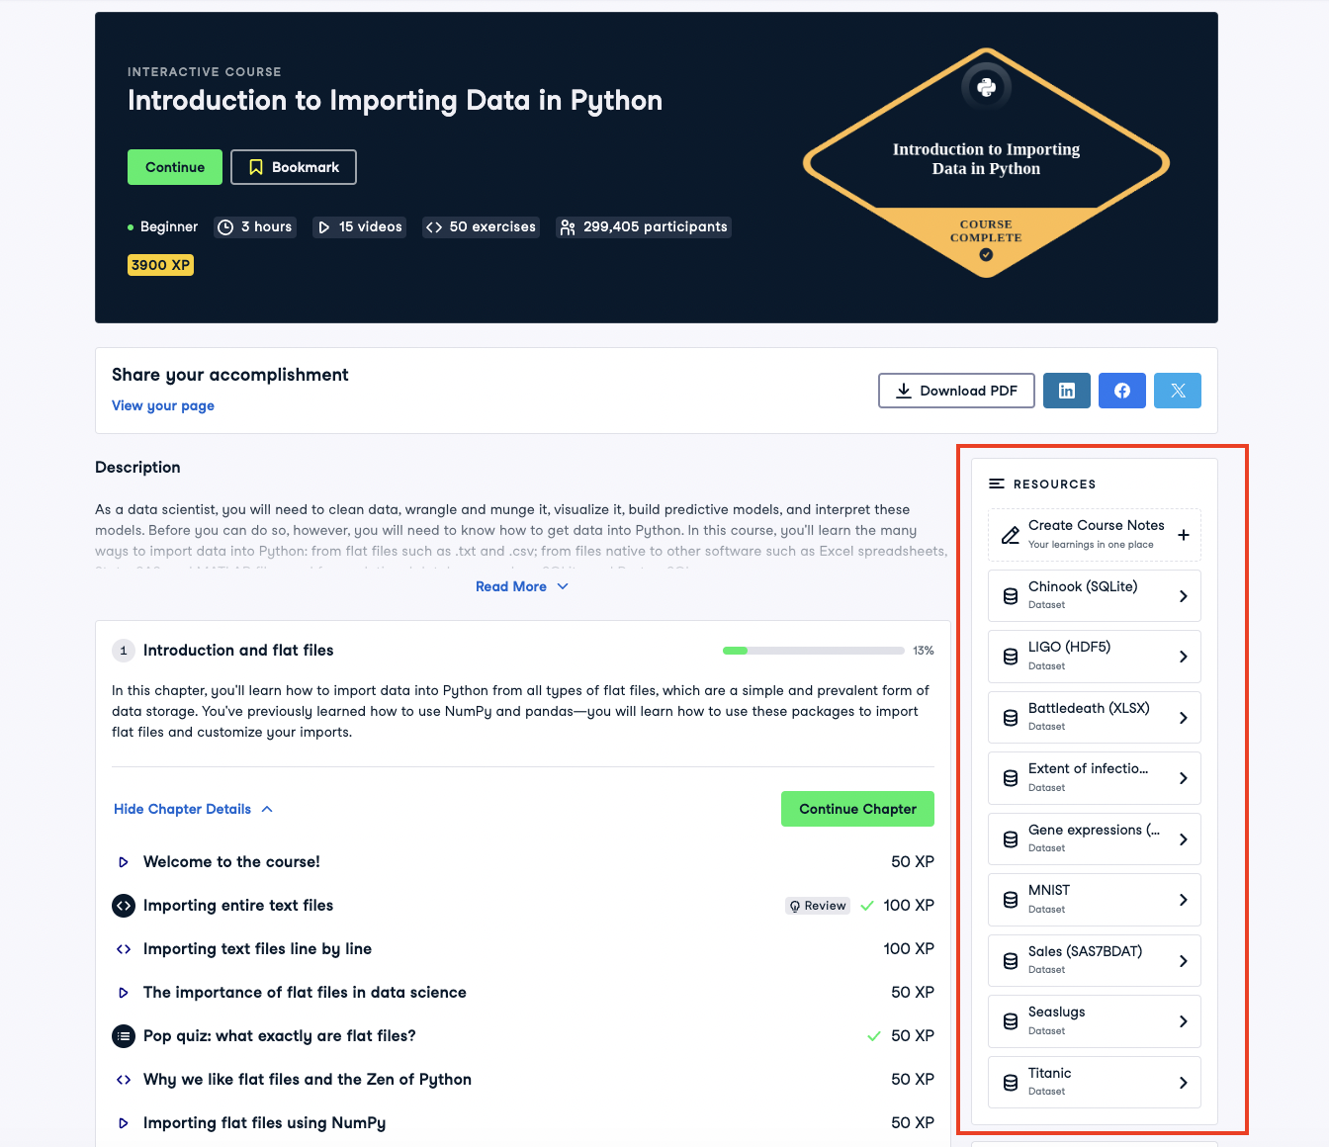Share via the X (Twitter) icon
The image size is (1329, 1147).
1177,391
